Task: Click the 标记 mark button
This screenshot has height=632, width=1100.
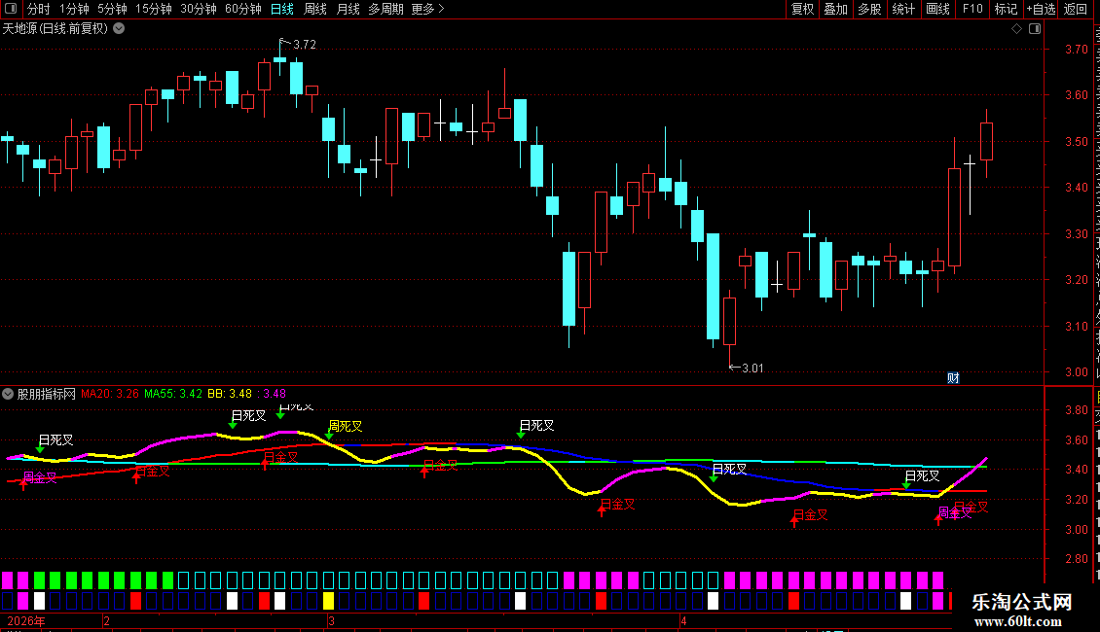Action: 1006,9
